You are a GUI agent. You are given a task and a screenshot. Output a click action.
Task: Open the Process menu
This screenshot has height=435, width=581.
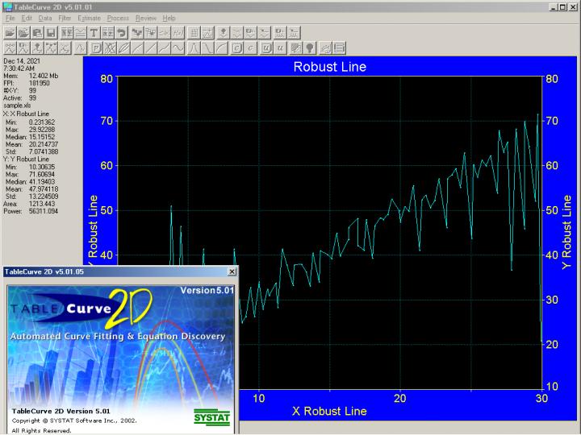[118, 18]
